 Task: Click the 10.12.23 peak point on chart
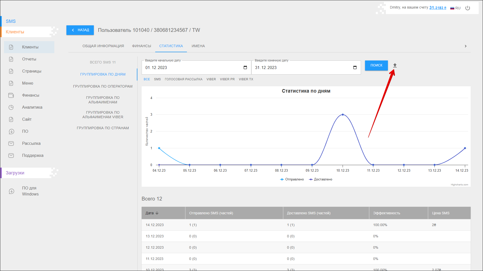[343, 115]
